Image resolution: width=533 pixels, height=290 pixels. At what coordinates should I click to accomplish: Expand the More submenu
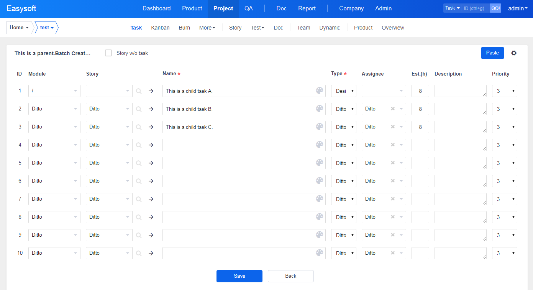click(207, 28)
